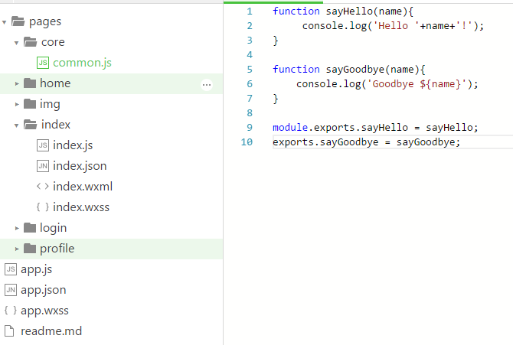The height and width of the screenshot is (345, 513).
Task: Select the profile folder label
Action: point(57,249)
